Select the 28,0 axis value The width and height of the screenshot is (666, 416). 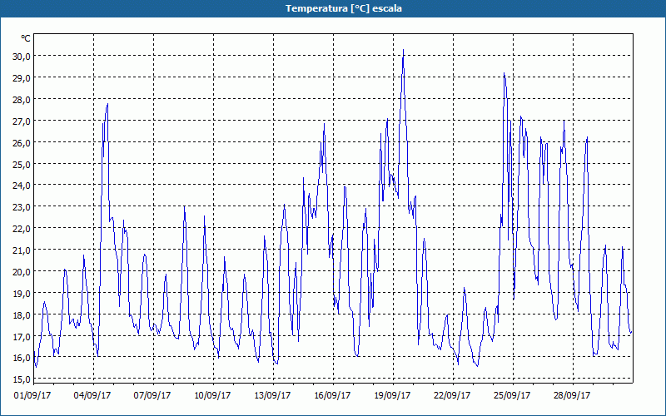point(22,99)
